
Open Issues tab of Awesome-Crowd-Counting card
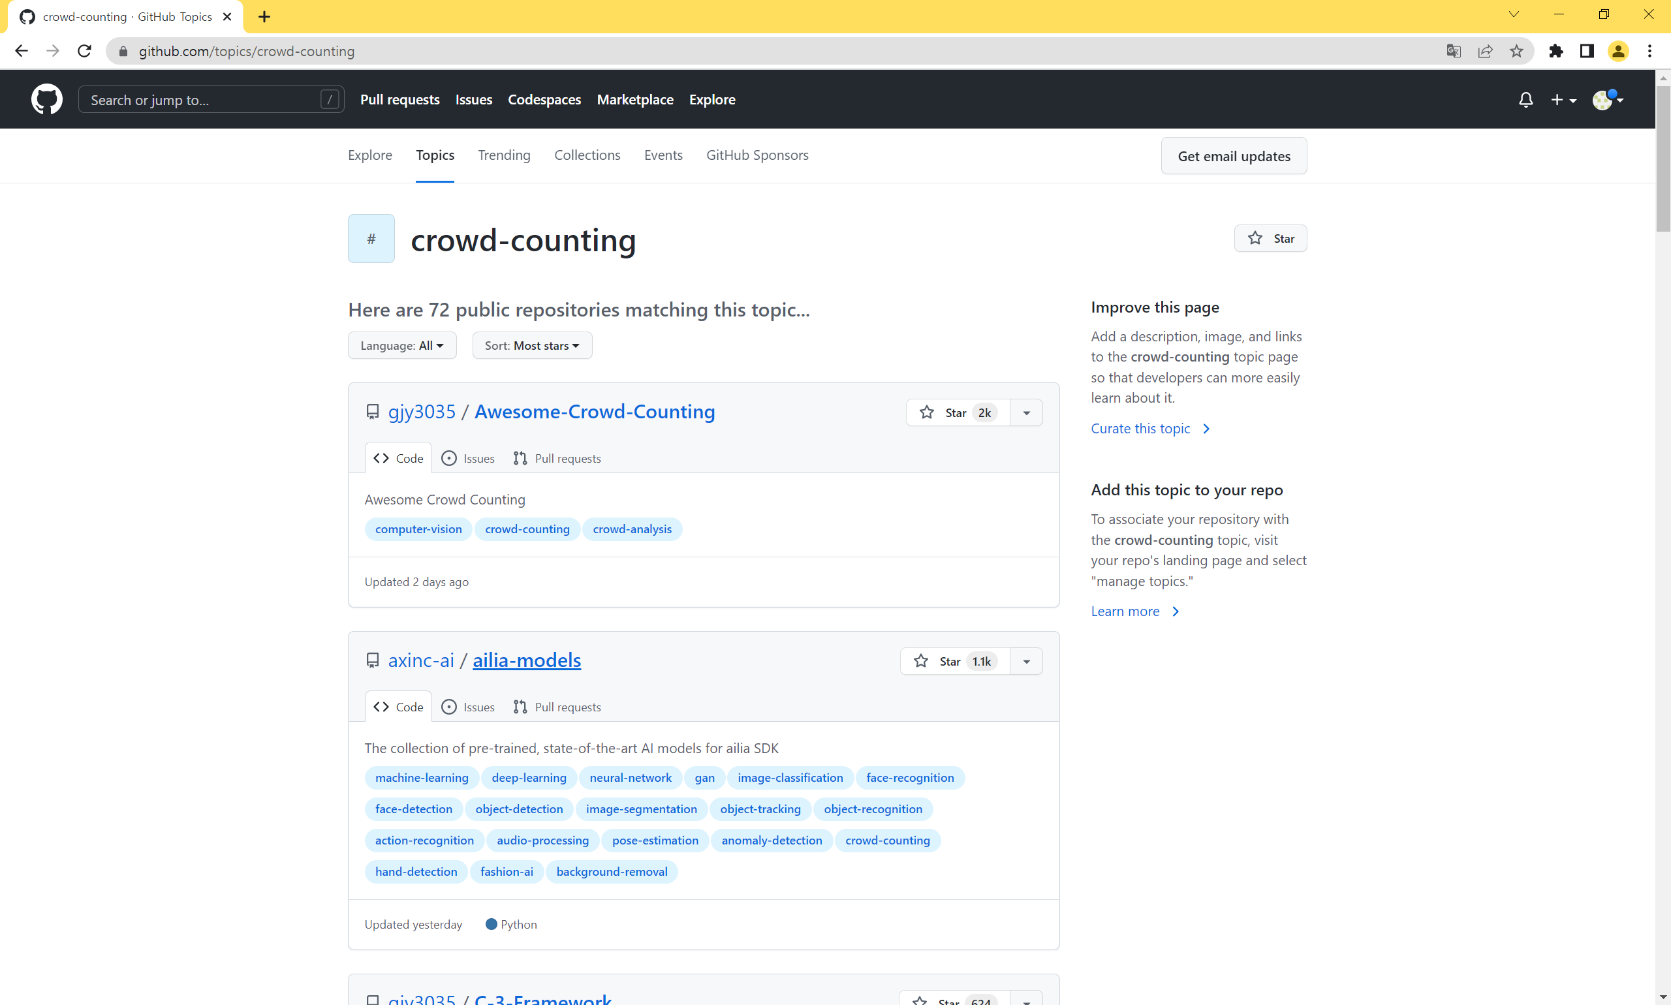tap(468, 459)
